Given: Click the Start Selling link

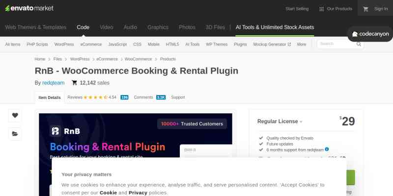Looking at the screenshot, I should pyautogui.click(x=297, y=9).
